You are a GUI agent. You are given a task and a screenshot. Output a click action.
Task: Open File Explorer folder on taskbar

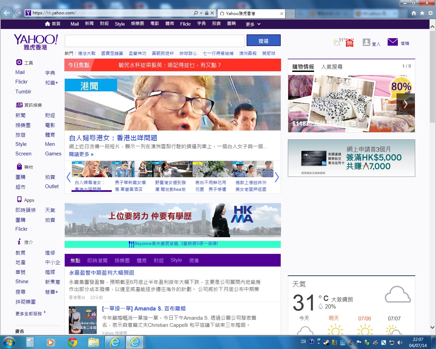pyautogui.click(x=93, y=342)
